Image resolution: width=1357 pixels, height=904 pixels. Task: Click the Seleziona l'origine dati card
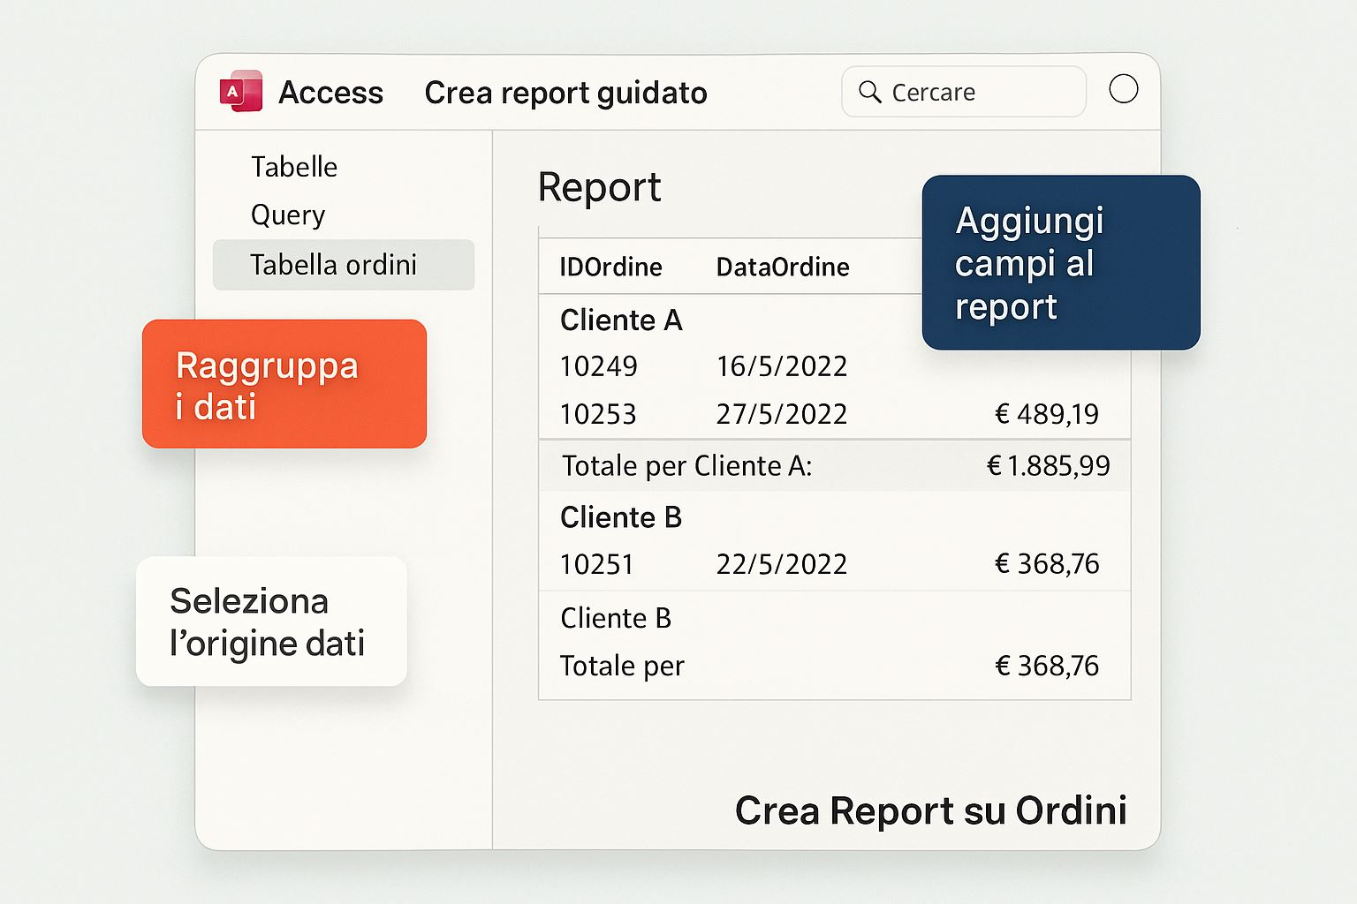coord(271,621)
